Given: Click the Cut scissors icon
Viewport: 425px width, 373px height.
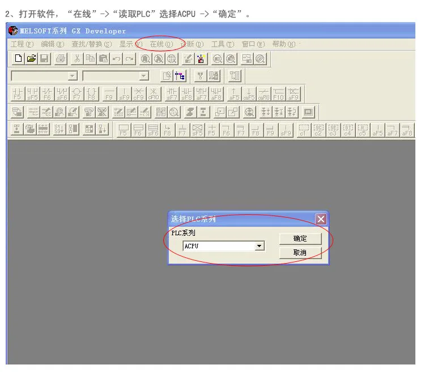Looking at the screenshot, I should point(77,58).
